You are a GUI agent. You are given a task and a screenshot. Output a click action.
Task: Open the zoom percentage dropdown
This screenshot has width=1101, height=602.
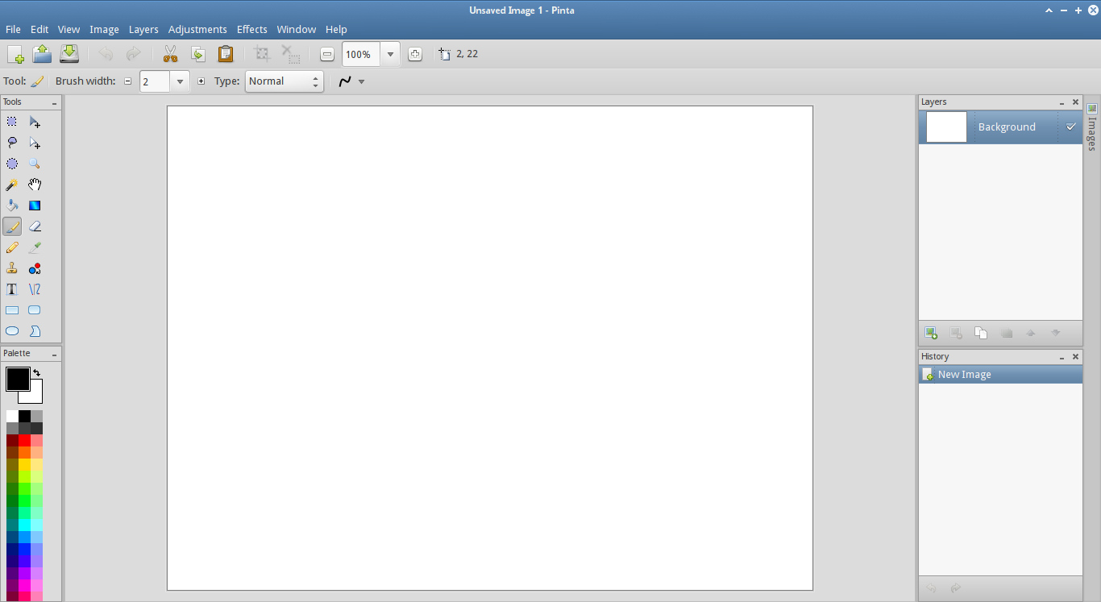pyautogui.click(x=390, y=54)
